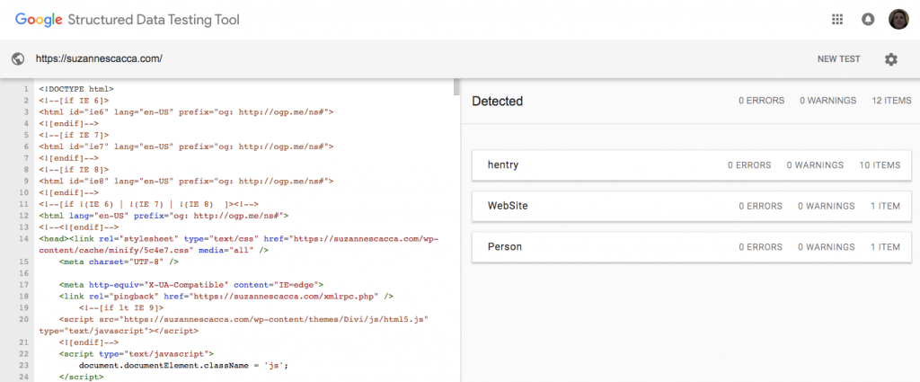
Task: Click the Structured Data Testing Tool title
Action: point(154,20)
